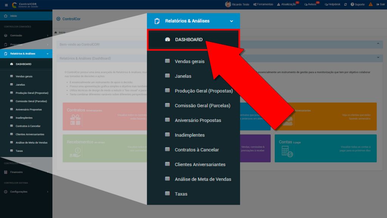Collapse Relatórios & Análises chevron in left sidebar

coord(48,54)
